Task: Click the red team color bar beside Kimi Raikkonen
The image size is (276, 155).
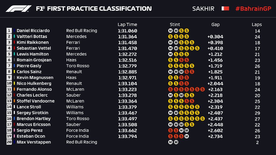Action: tap(14, 43)
